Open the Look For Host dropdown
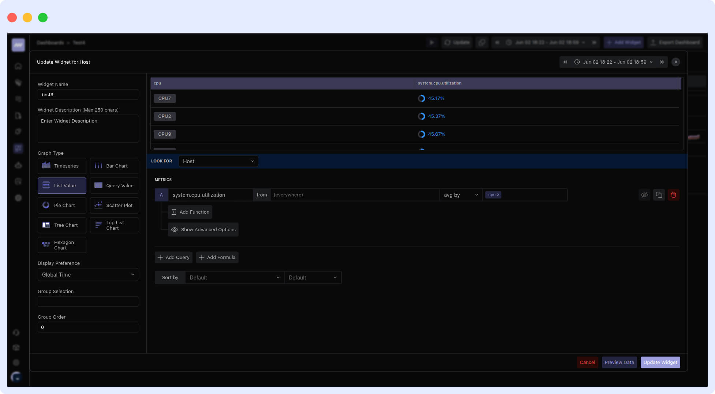This screenshot has width=715, height=394. 218,161
